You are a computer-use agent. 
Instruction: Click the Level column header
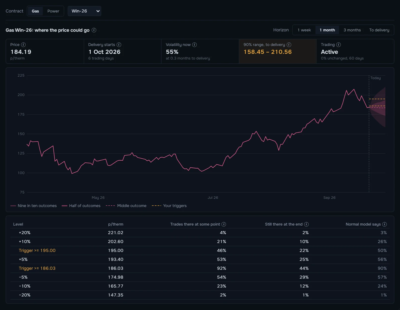[18, 224]
